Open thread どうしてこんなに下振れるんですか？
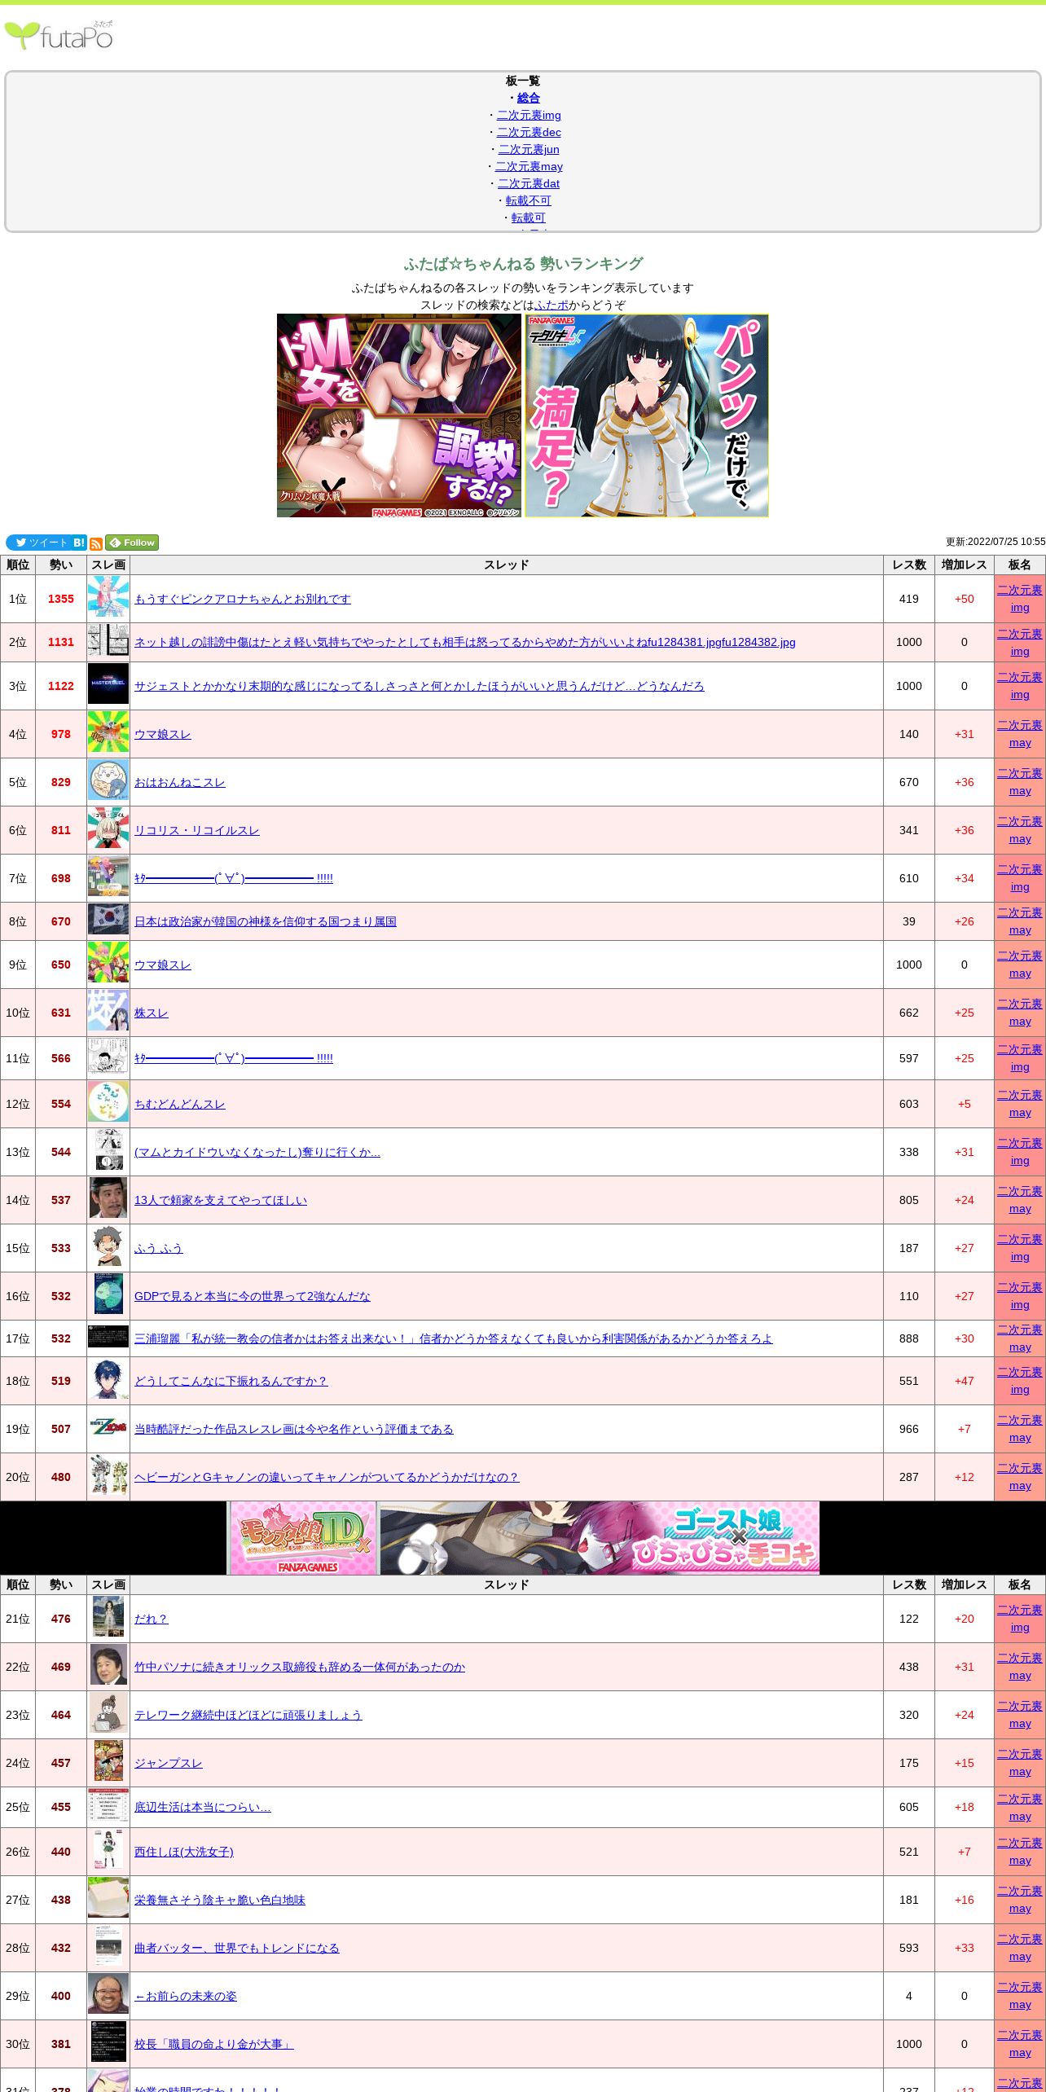This screenshot has height=2092, width=1046. point(231,1381)
